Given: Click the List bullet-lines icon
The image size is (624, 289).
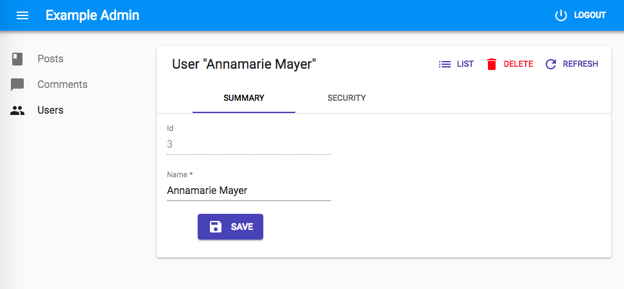Looking at the screenshot, I should point(444,64).
